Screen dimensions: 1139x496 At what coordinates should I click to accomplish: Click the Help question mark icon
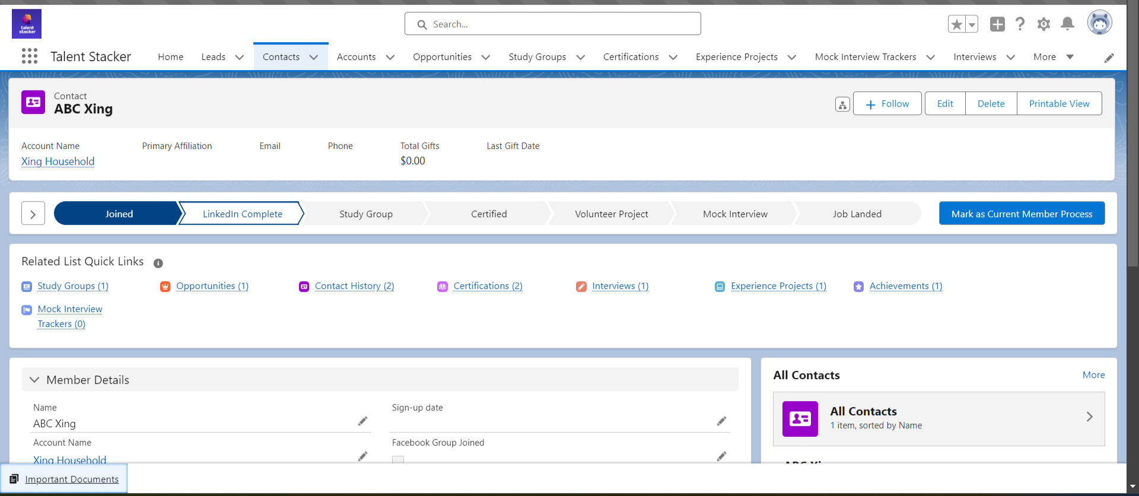coord(1020,24)
